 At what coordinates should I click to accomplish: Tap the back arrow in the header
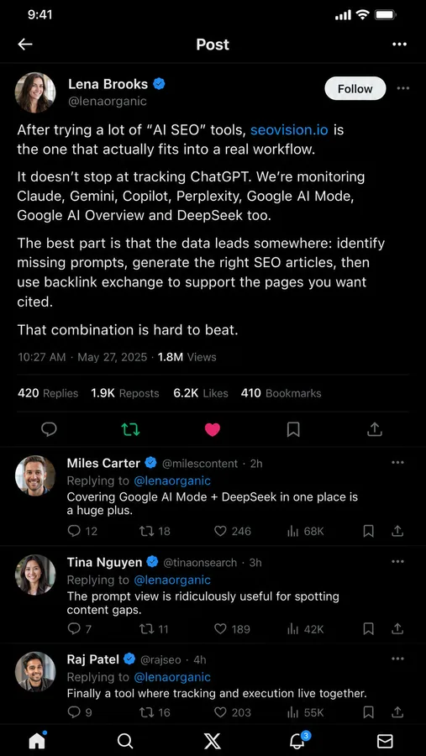25,45
